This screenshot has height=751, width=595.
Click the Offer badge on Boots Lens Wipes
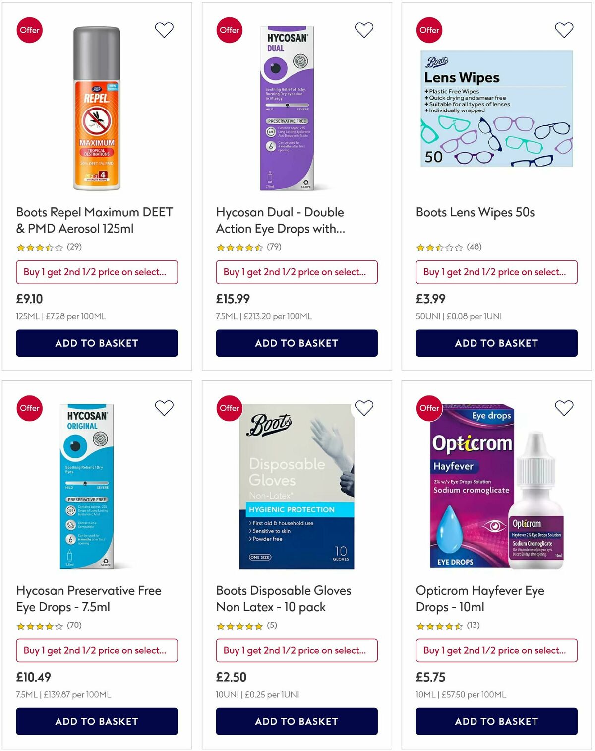(429, 30)
